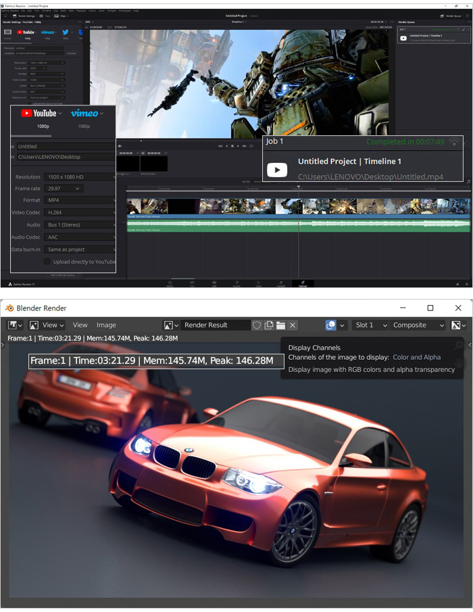Click the green audio track clip in timeline

click(x=298, y=226)
